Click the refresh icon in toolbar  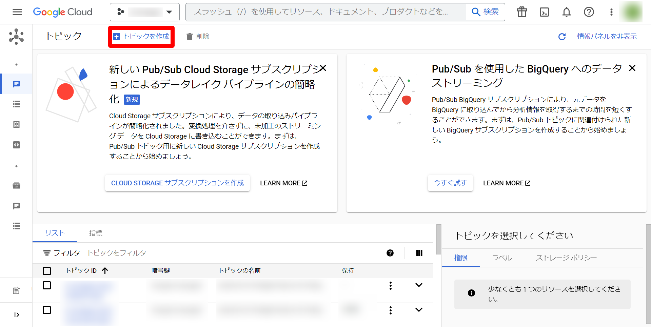(x=562, y=37)
